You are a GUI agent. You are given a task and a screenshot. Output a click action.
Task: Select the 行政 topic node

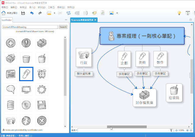pos(84,57)
